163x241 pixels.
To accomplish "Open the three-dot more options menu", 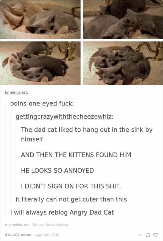I will [x=140, y=235].
